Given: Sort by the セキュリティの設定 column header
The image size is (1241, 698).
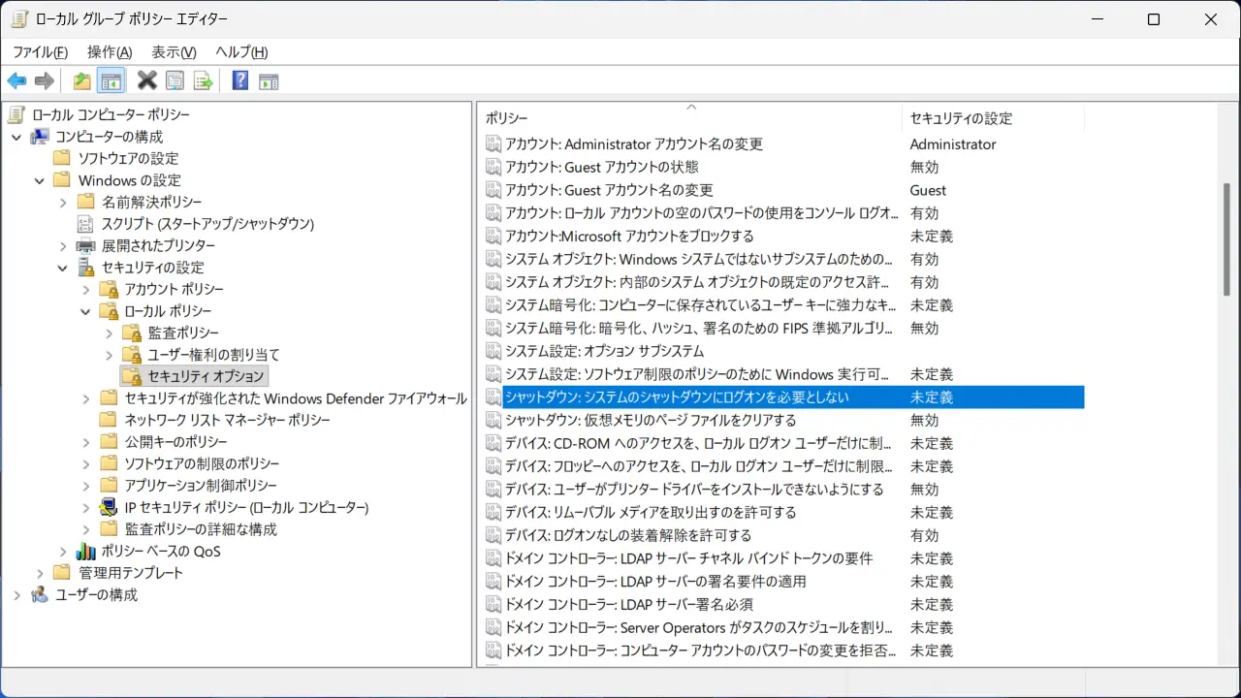Looking at the screenshot, I should coord(993,118).
